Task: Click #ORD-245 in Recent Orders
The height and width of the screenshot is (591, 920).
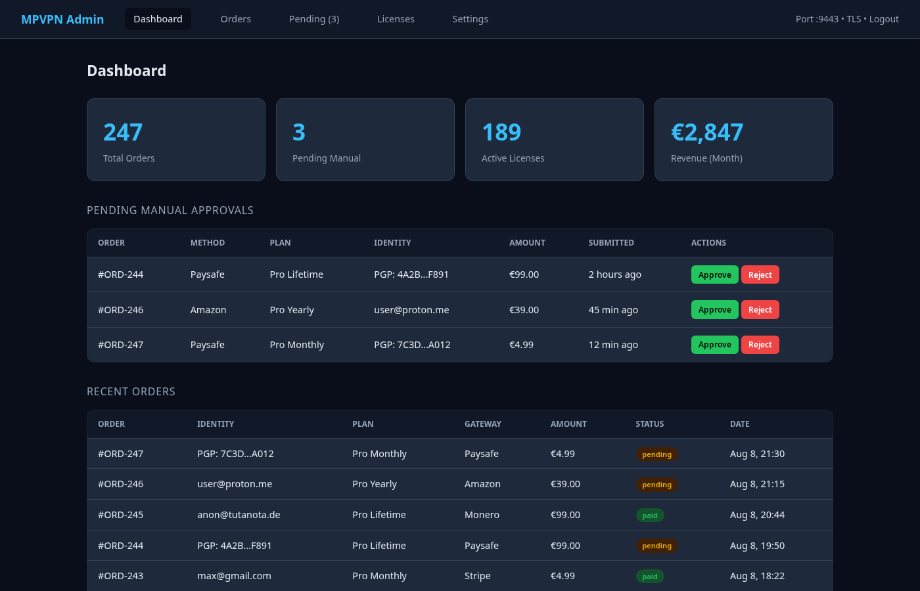Action: coord(121,515)
